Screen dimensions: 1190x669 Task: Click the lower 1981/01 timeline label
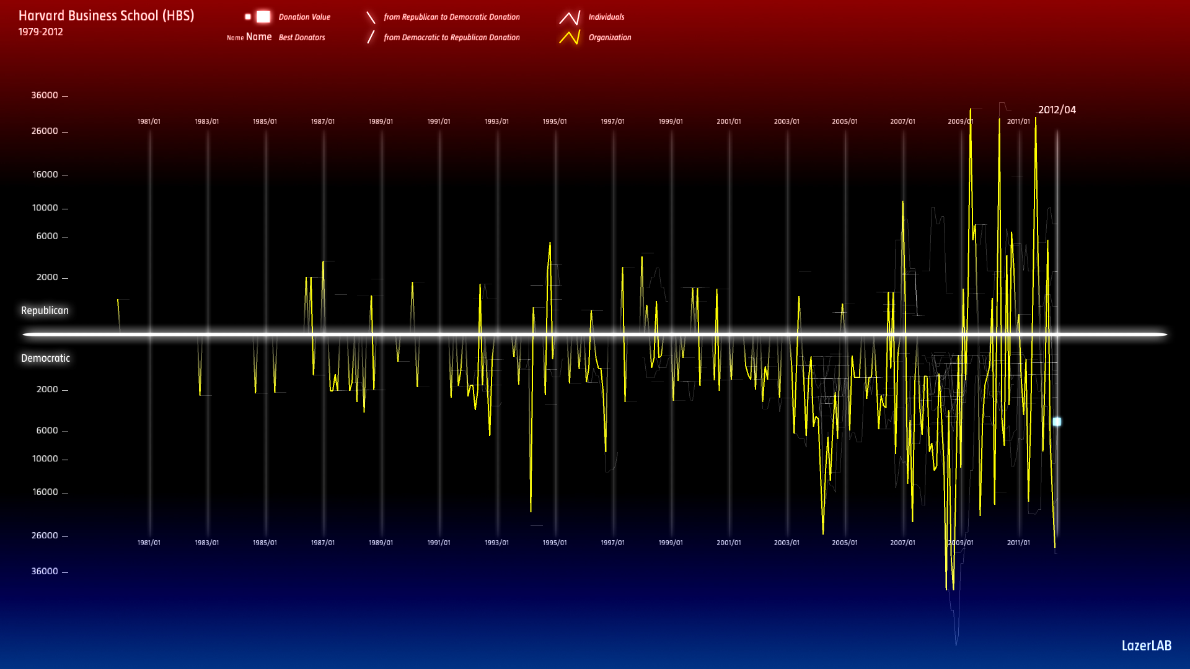click(149, 543)
